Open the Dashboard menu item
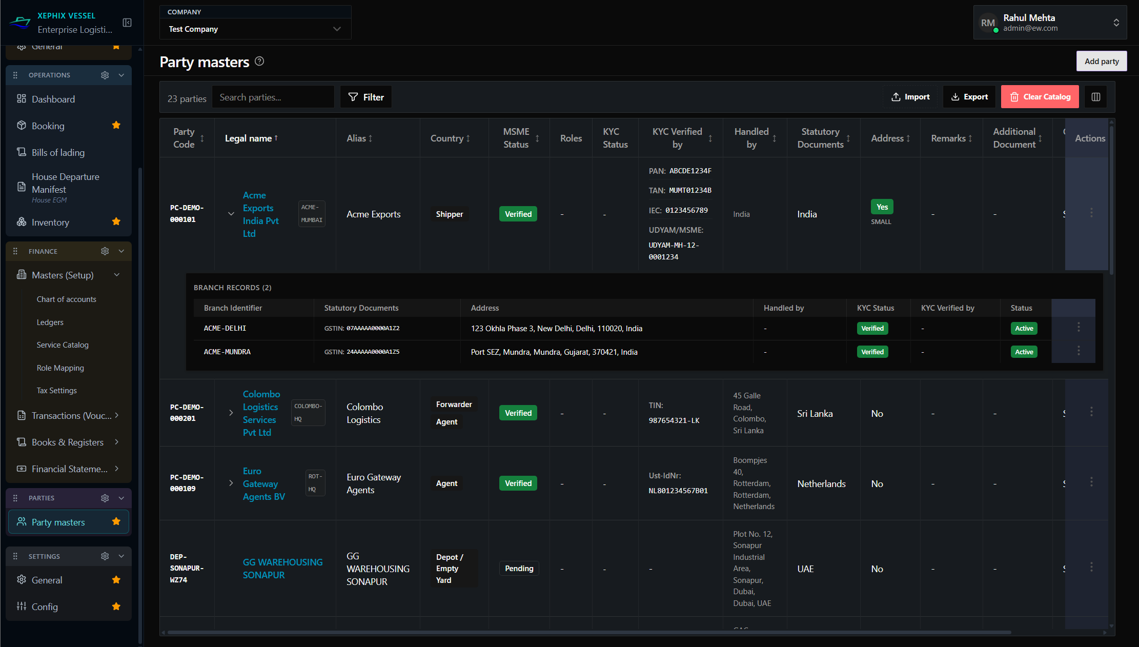This screenshot has width=1139, height=647. (x=69, y=99)
